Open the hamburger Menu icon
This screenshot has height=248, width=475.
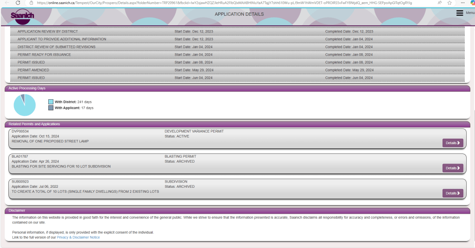(460, 13)
